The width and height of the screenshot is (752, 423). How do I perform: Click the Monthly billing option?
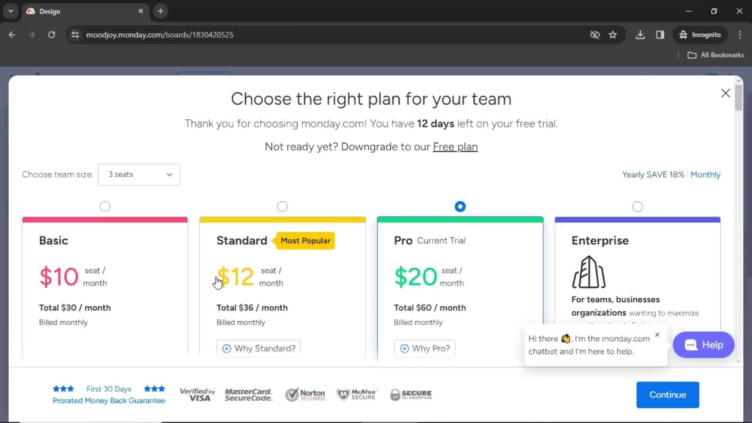pos(705,175)
